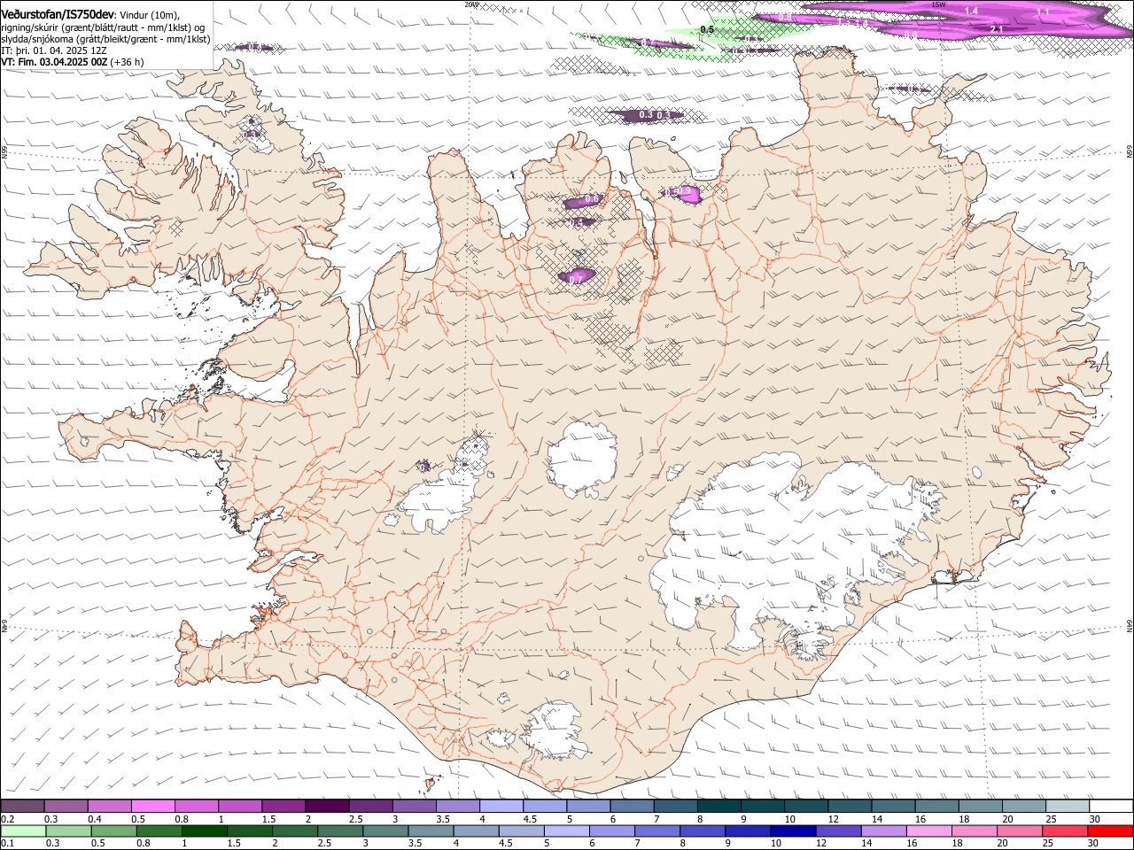Click the valid time 'VT: Fim. 03.04.2025 00Z (+36 h)'
The height and width of the screenshot is (850, 1134).
point(73,63)
